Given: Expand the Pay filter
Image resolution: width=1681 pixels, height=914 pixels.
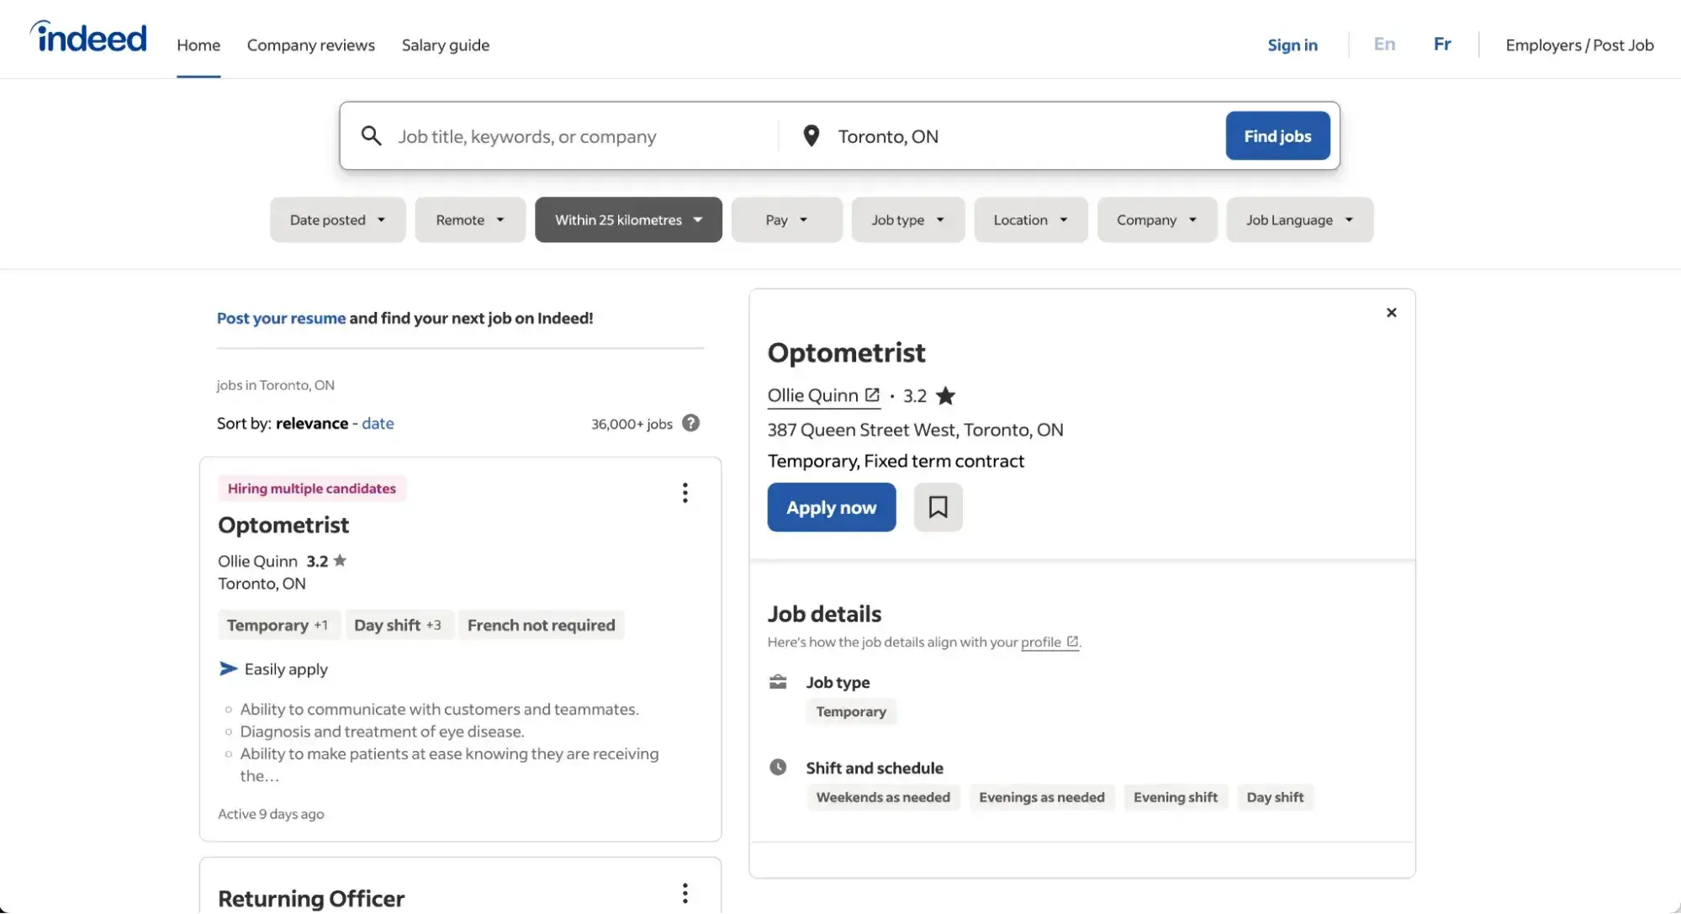Looking at the screenshot, I should (786, 219).
